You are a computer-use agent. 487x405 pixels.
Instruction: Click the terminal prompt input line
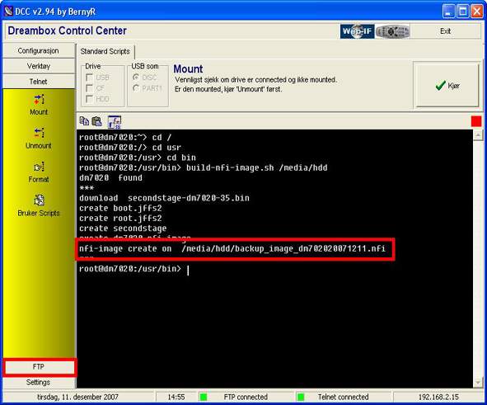(134, 269)
